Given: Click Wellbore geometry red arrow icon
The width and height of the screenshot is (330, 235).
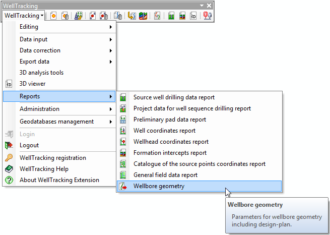Looking at the screenshot, I should (x=123, y=186).
